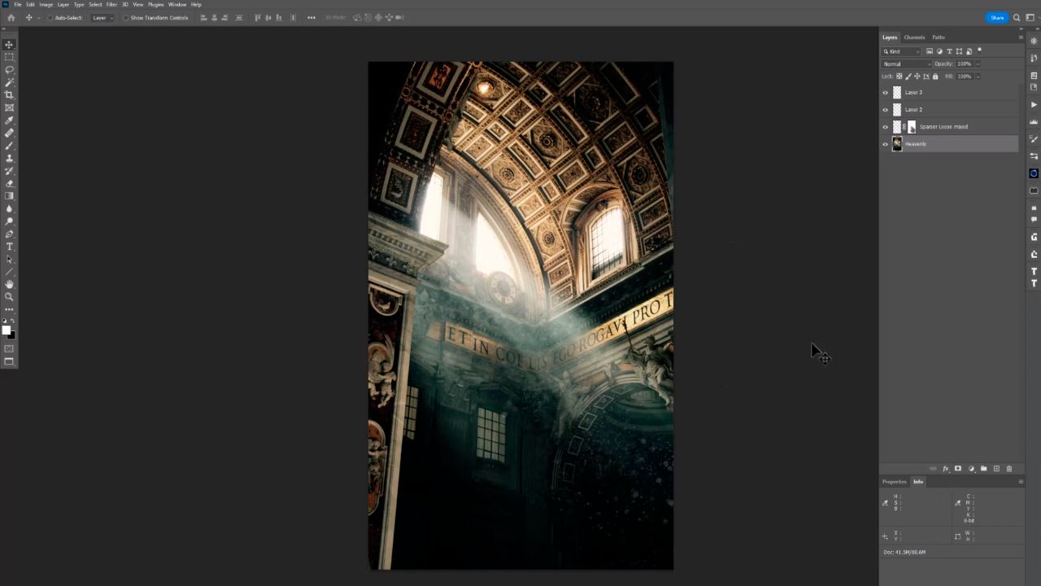1041x586 pixels.
Task: Click the Fill 100% value field
Action: point(965,77)
